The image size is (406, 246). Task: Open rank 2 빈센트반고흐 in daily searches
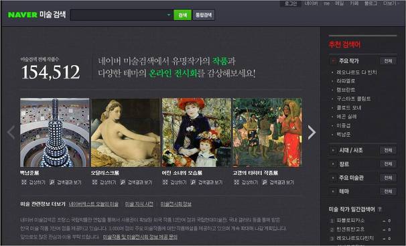(350, 229)
